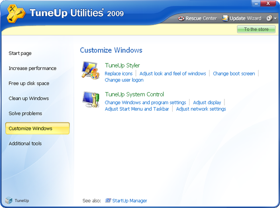The width and height of the screenshot is (280, 208).
Task: Click the Rescue Center lifebuoy icon
Action: tap(181, 18)
